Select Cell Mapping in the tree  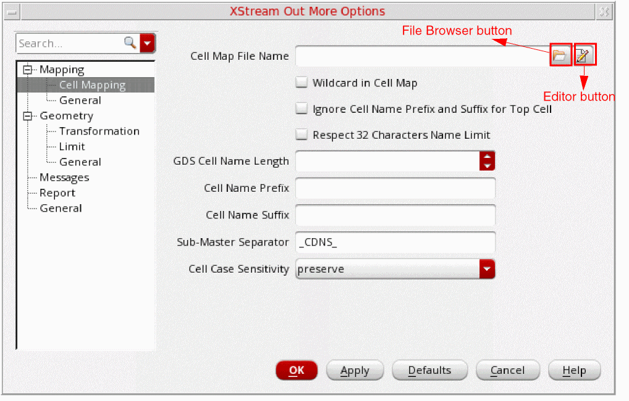coord(92,85)
